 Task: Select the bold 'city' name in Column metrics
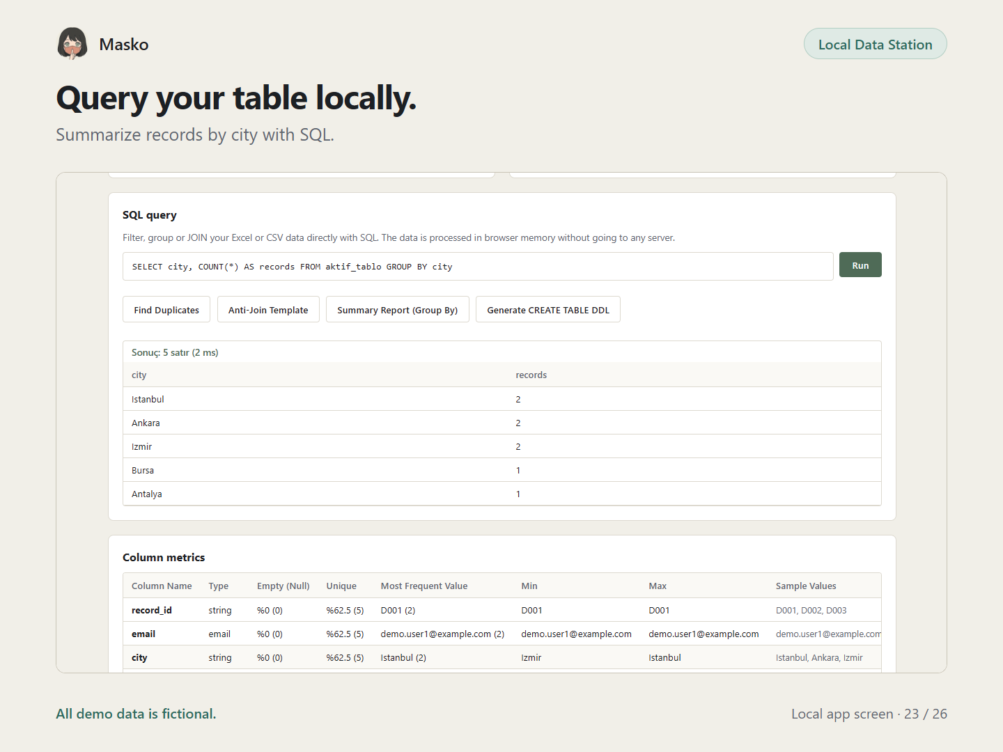coord(139,657)
